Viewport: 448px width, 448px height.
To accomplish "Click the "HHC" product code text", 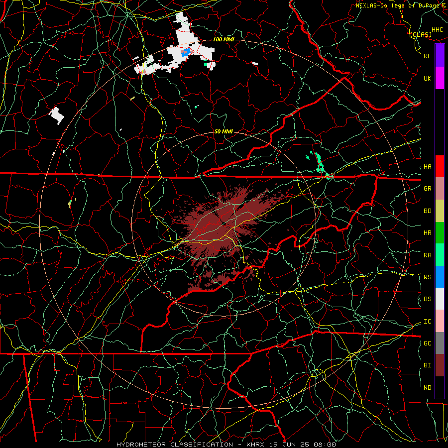I will coord(438,30).
